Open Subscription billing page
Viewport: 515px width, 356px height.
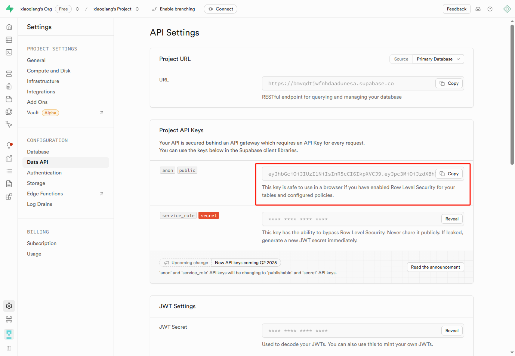[x=42, y=243]
